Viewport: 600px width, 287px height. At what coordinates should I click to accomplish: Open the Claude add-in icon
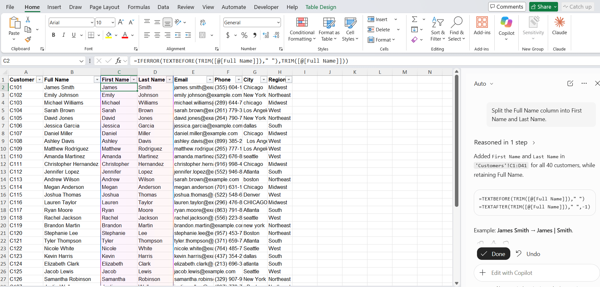pos(559,26)
